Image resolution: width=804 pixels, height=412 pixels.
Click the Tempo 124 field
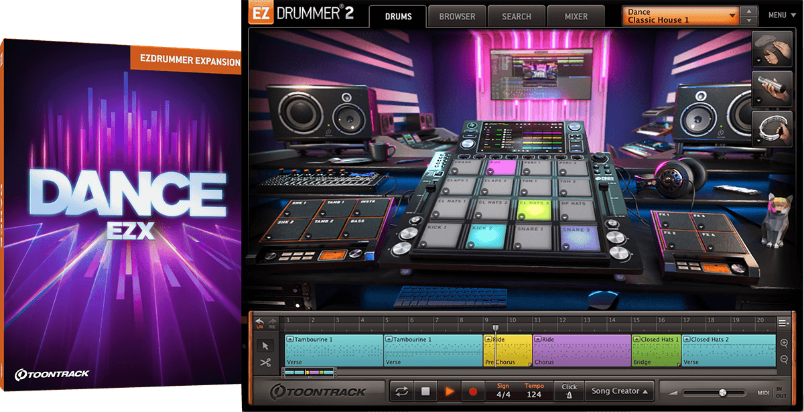point(534,391)
